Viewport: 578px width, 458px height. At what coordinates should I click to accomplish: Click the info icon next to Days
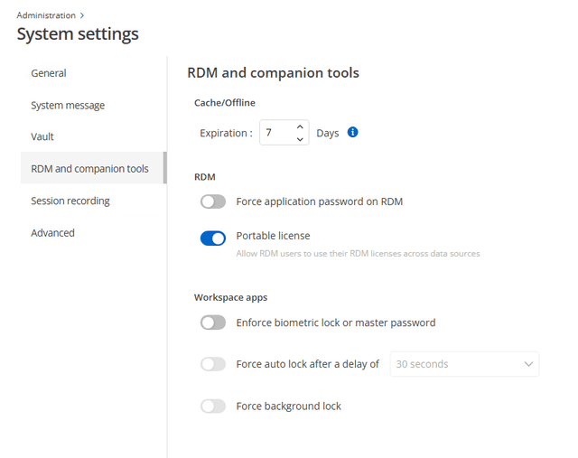[353, 133]
